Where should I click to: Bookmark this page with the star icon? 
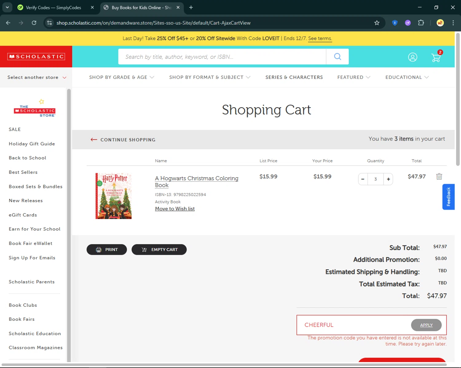pos(377,23)
